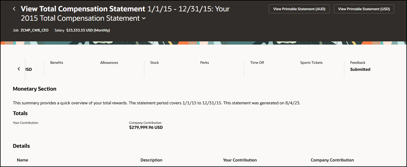407x167 pixels.
Task: Click the $23,333.33 USD monthly salary value
Action: pos(88,30)
